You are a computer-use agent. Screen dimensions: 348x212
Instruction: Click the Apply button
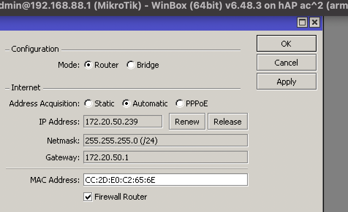(x=287, y=82)
